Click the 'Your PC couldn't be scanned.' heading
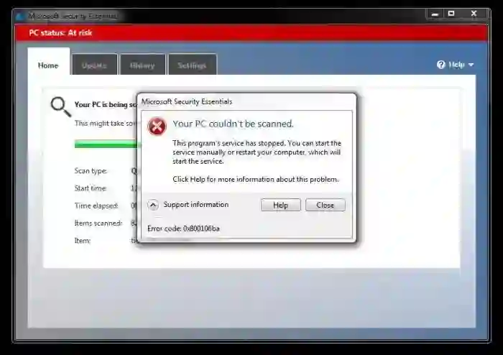Screen dimensions: 503x355 pyautogui.click(x=234, y=124)
